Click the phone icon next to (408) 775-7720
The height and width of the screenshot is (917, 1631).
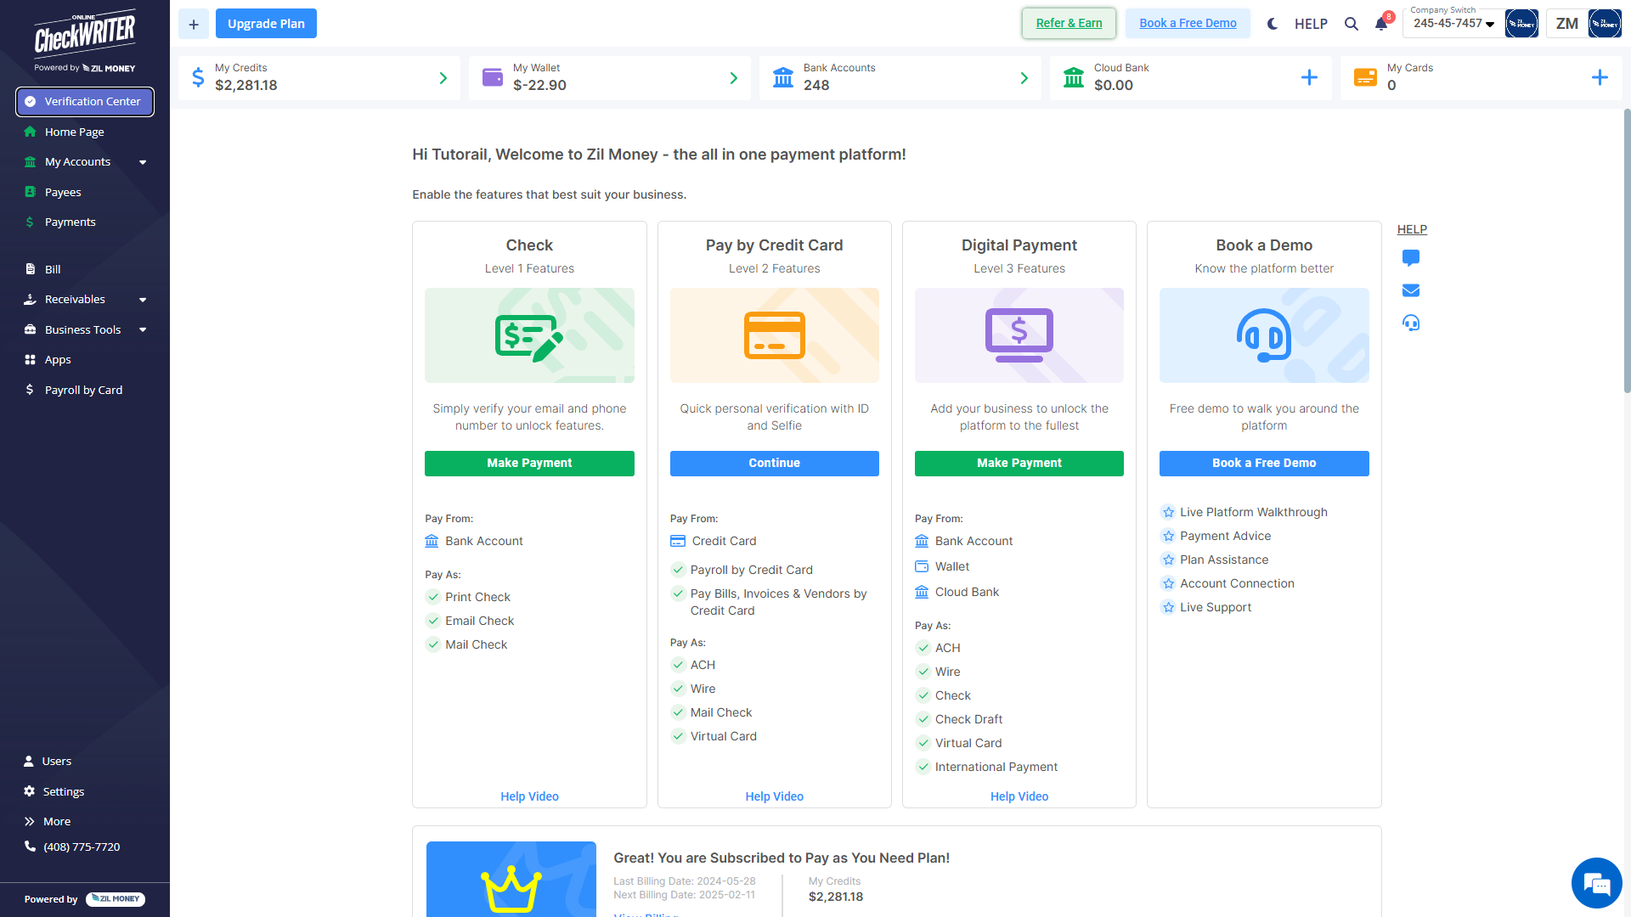pos(28,847)
